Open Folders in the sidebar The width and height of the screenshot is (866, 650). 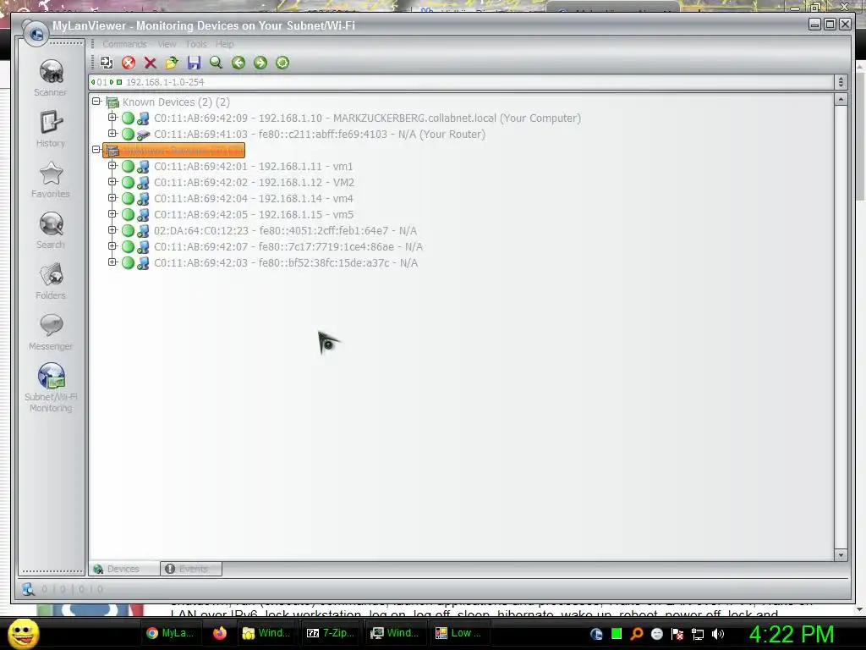[x=51, y=281]
